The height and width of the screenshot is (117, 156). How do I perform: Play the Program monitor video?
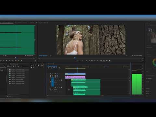pyautogui.click(x=92, y=61)
